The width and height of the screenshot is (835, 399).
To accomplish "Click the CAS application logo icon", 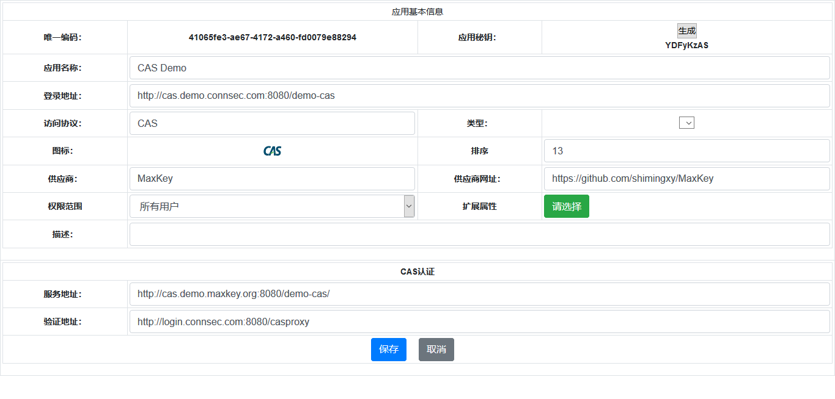I will click(272, 151).
